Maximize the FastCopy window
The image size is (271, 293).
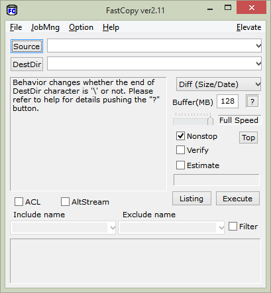tap(228, 8)
